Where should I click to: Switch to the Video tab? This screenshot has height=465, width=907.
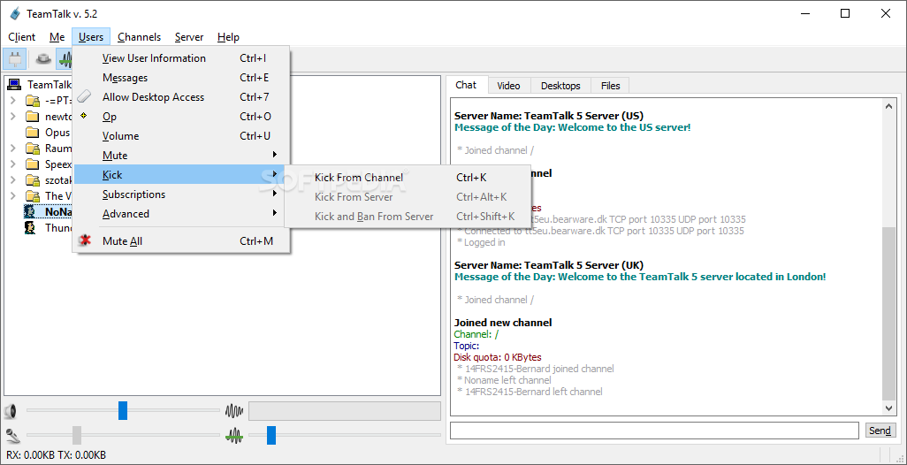[508, 86]
